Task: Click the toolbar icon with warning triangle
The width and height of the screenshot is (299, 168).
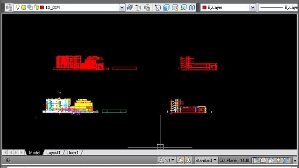Action: pos(175,7)
